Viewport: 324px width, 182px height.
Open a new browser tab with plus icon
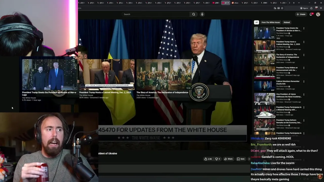(x=294, y=3)
